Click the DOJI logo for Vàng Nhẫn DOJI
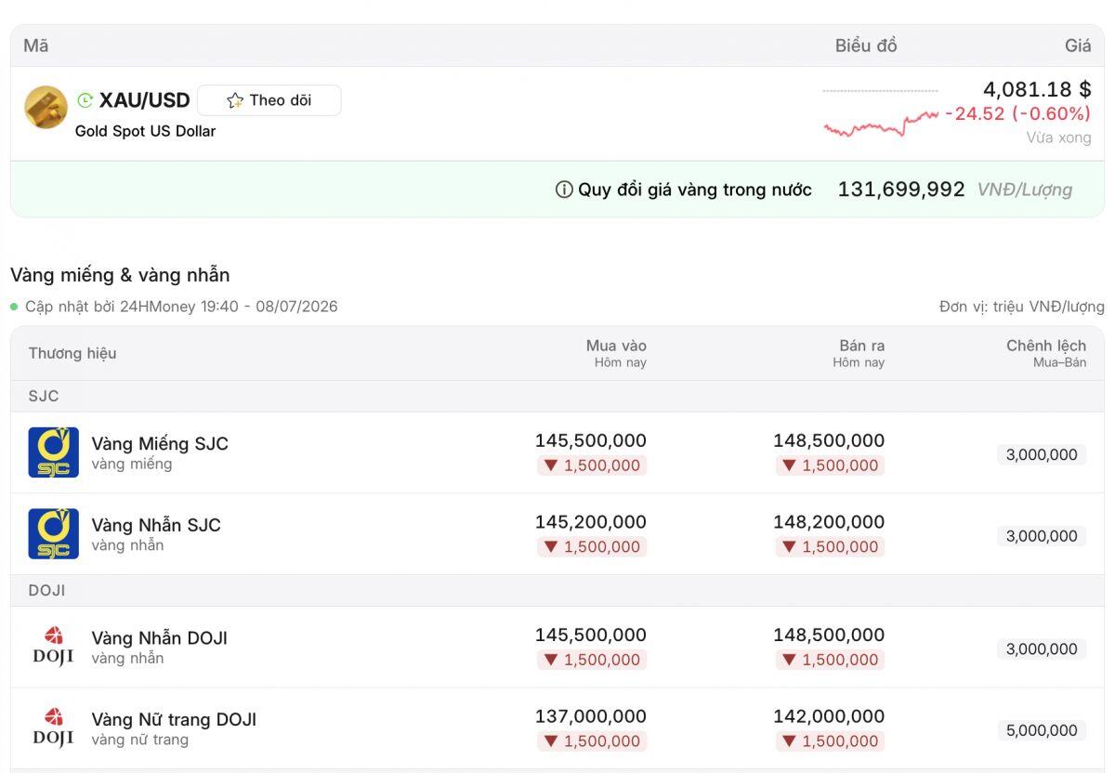 click(x=54, y=647)
